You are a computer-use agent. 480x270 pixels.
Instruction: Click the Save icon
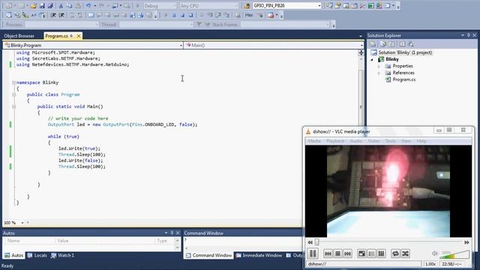click(x=42, y=6)
